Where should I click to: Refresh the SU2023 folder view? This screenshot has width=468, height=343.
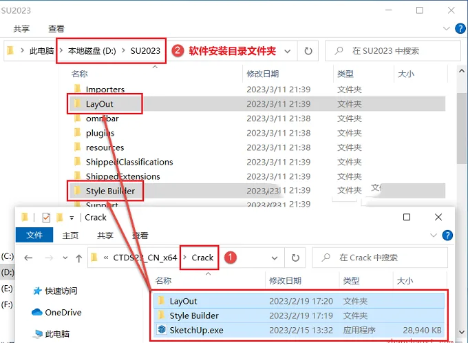308,51
